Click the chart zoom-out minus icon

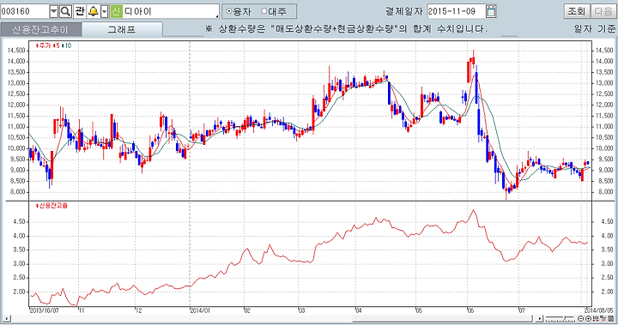coord(580,319)
